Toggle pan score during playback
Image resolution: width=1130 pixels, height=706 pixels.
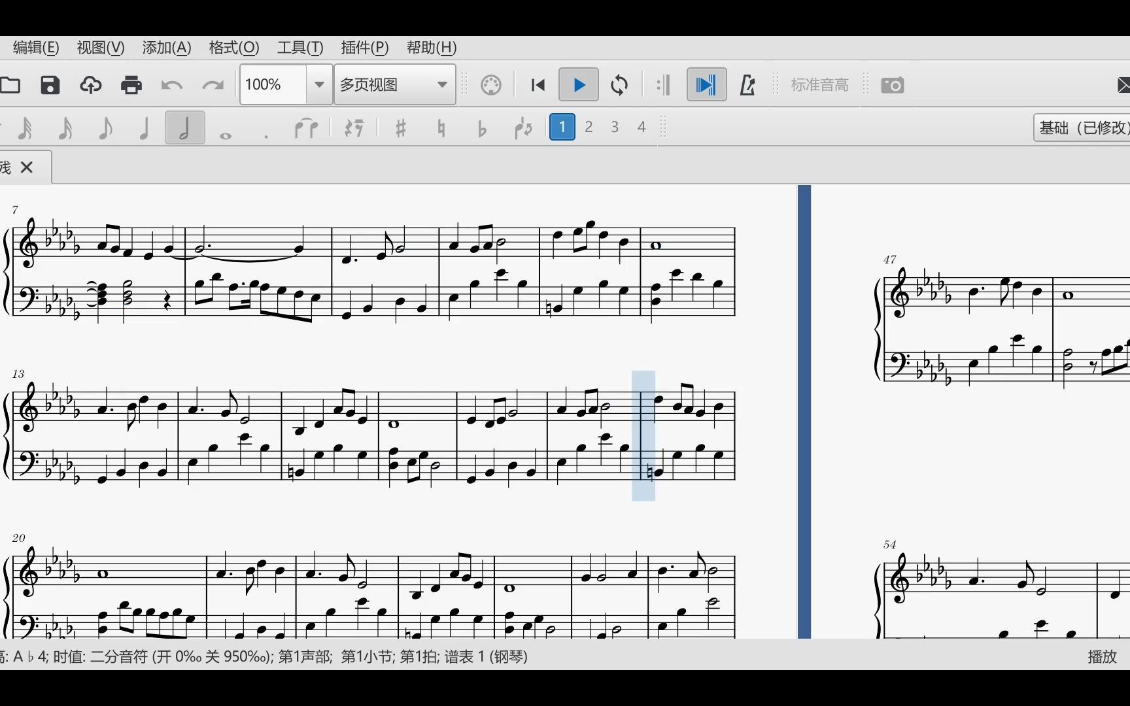706,85
